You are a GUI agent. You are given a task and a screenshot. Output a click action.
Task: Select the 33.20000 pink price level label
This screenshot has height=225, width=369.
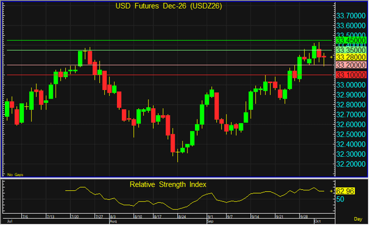351,65
